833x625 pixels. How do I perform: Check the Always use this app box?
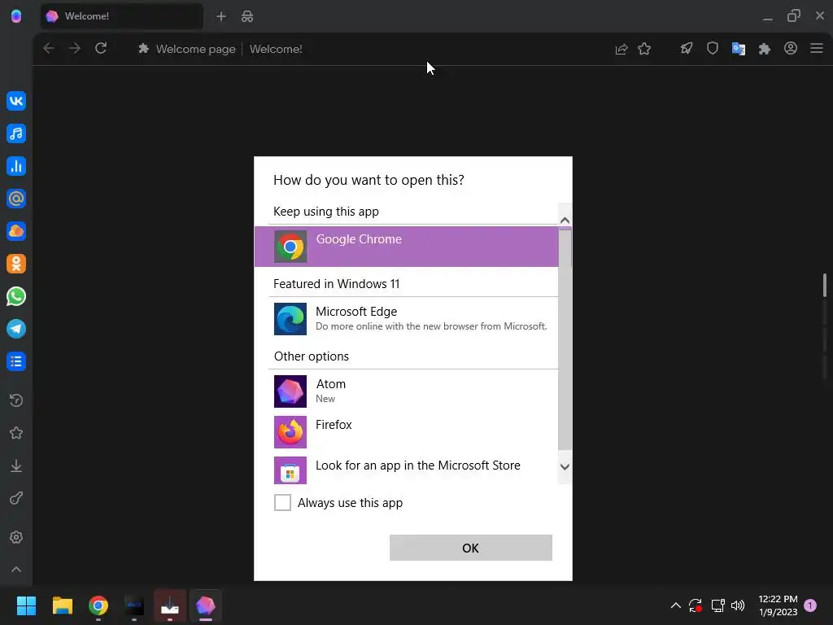[x=282, y=502]
